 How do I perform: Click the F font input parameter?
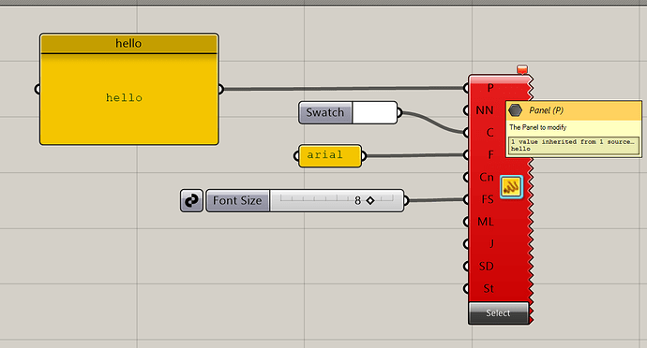[x=490, y=155]
